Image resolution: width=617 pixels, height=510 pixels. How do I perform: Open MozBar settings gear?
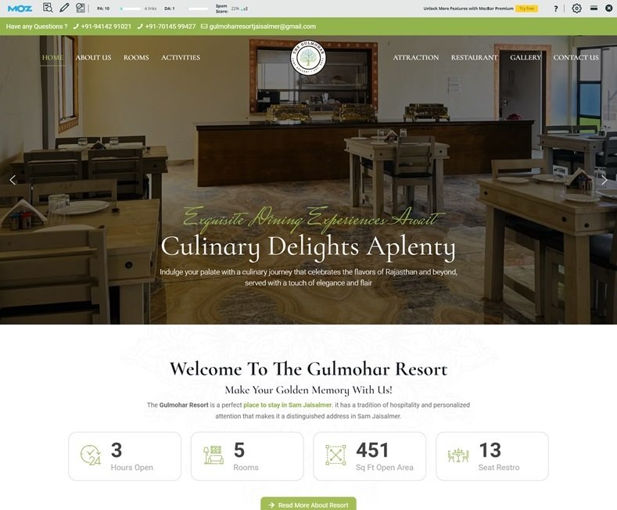(576, 9)
